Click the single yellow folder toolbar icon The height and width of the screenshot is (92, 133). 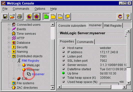point(53,16)
